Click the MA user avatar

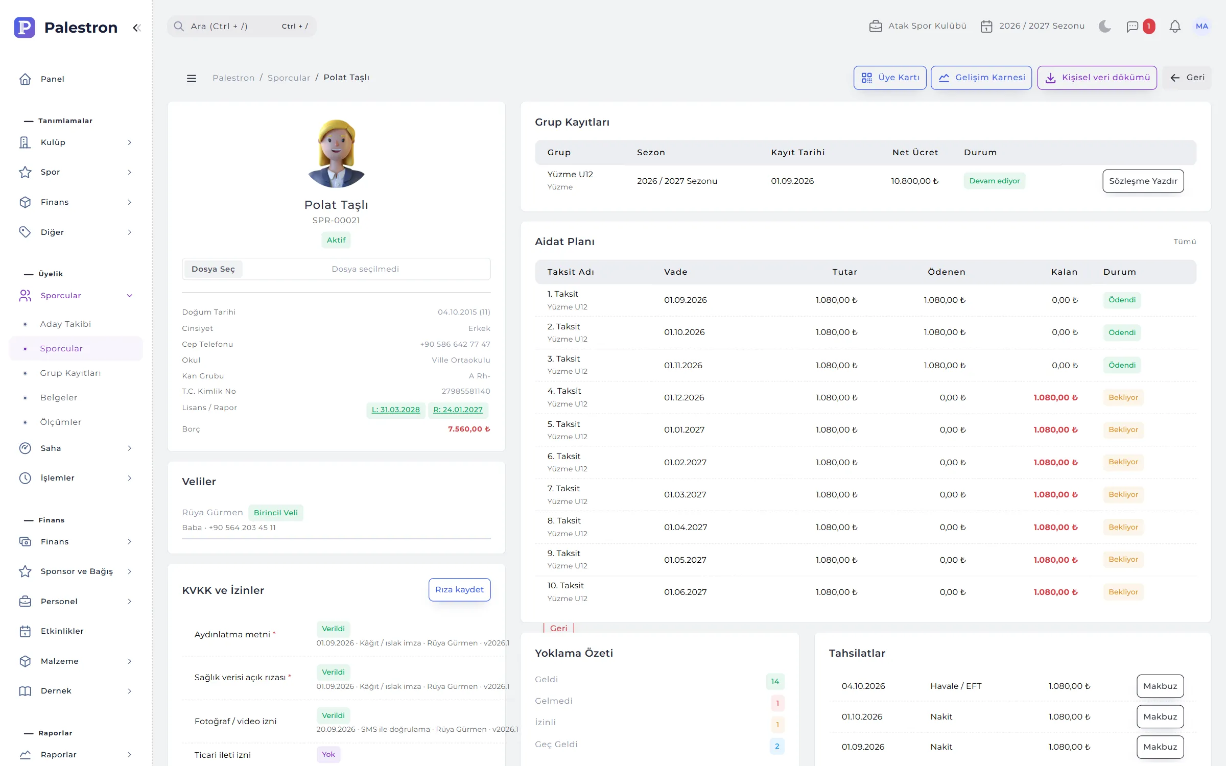(x=1202, y=26)
